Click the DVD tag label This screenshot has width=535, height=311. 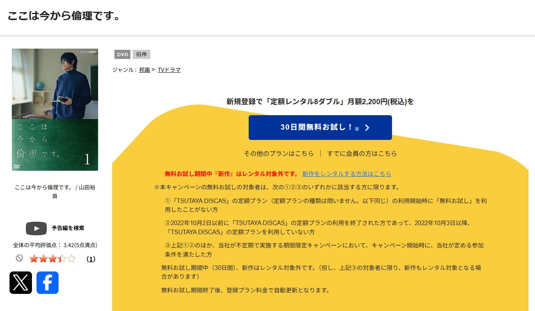point(122,54)
